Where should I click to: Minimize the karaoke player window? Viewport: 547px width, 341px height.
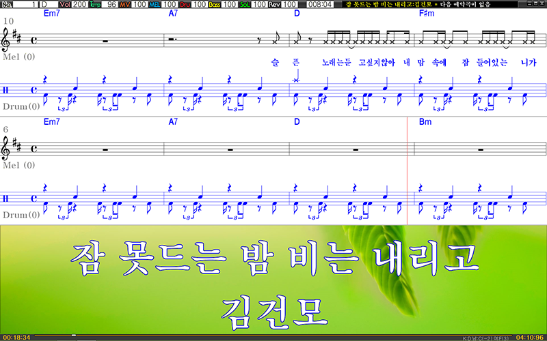531,3
